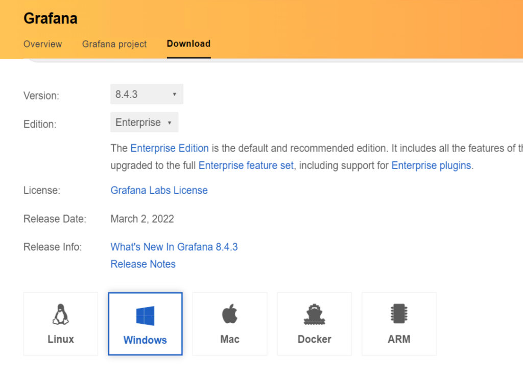Expand the Edition Enterprise dropdown
Viewport: 523px width, 377px height.
coord(144,123)
